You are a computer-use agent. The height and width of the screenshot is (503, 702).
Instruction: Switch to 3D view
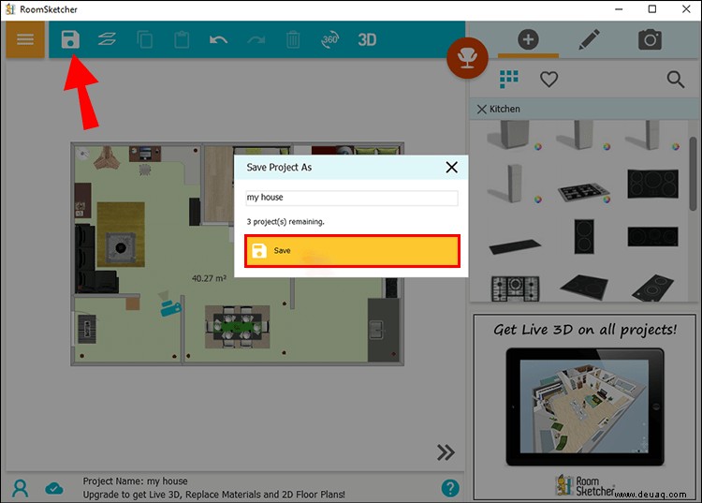tap(367, 40)
